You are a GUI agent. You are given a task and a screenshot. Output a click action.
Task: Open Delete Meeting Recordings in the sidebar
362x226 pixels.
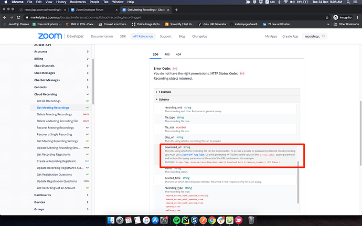[x=54, y=114]
